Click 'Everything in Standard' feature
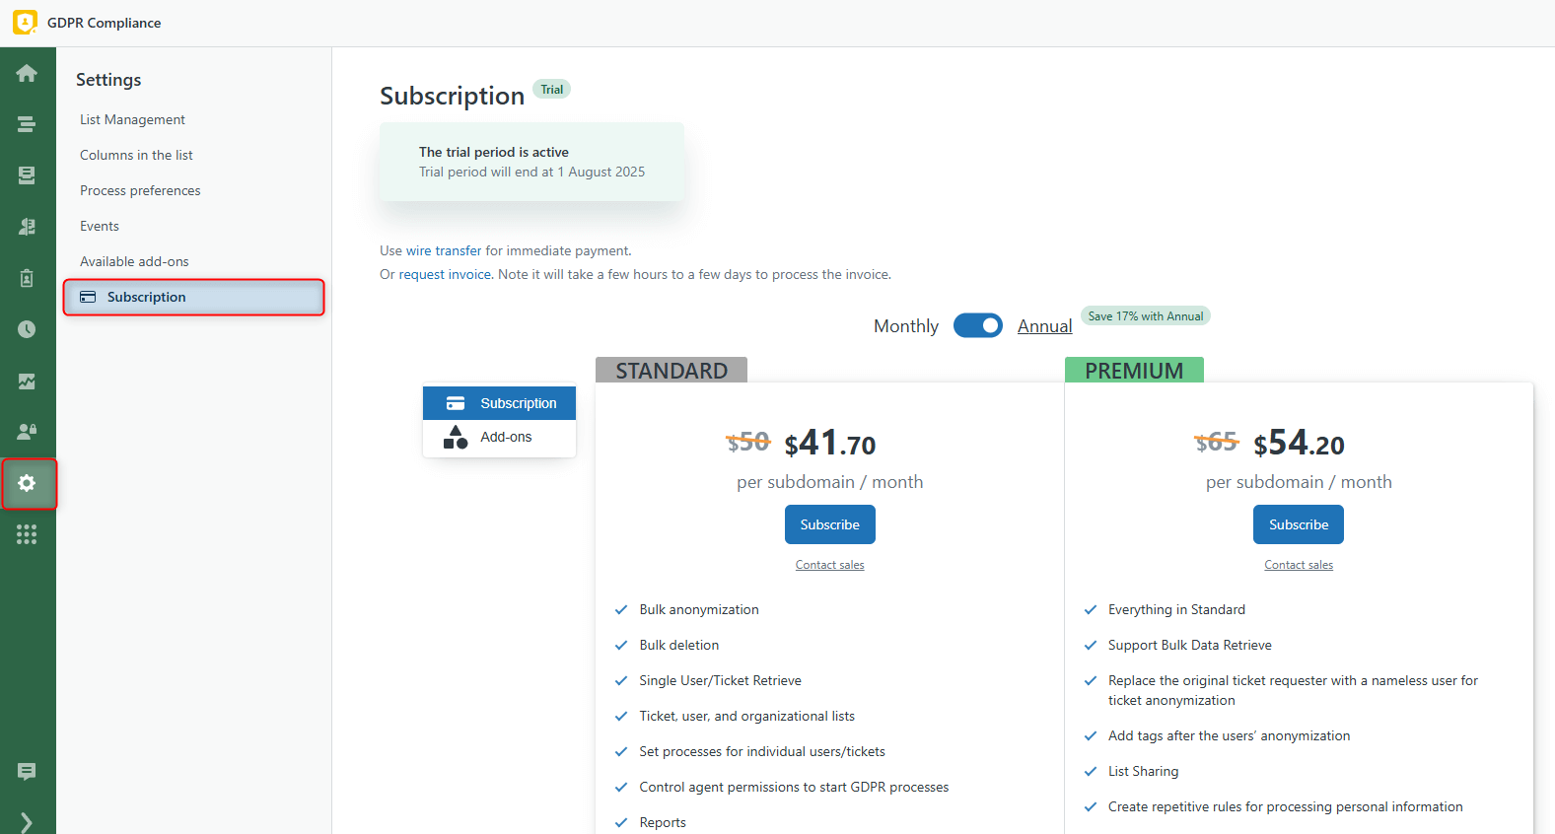This screenshot has height=834, width=1555. (x=1176, y=609)
